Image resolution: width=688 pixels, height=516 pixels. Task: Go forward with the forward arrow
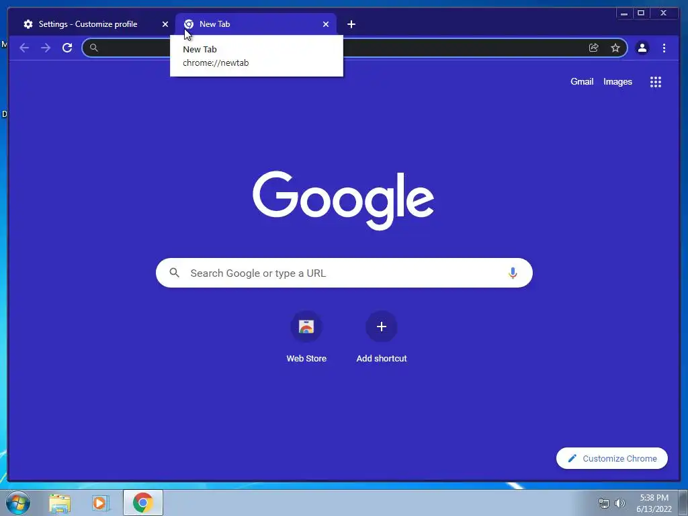point(46,48)
